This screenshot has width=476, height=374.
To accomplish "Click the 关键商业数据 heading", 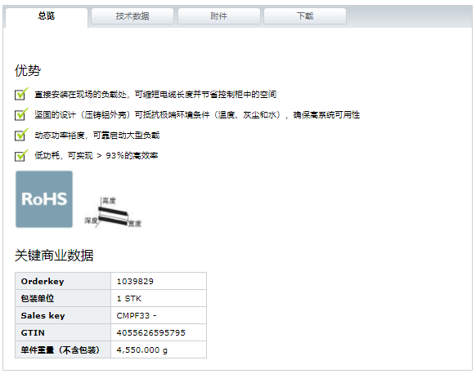I will [54, 256].
